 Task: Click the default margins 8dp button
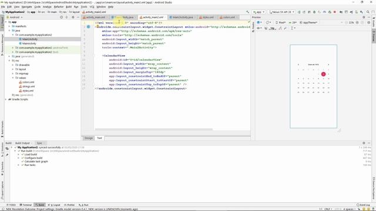273,28
